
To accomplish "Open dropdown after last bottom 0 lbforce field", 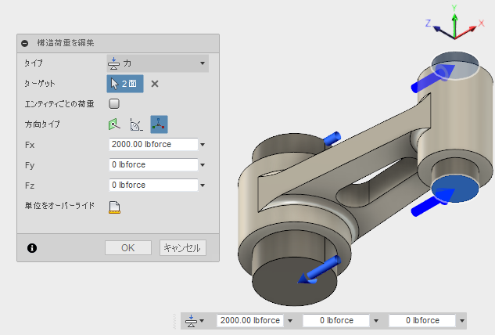I will [462, 321].
